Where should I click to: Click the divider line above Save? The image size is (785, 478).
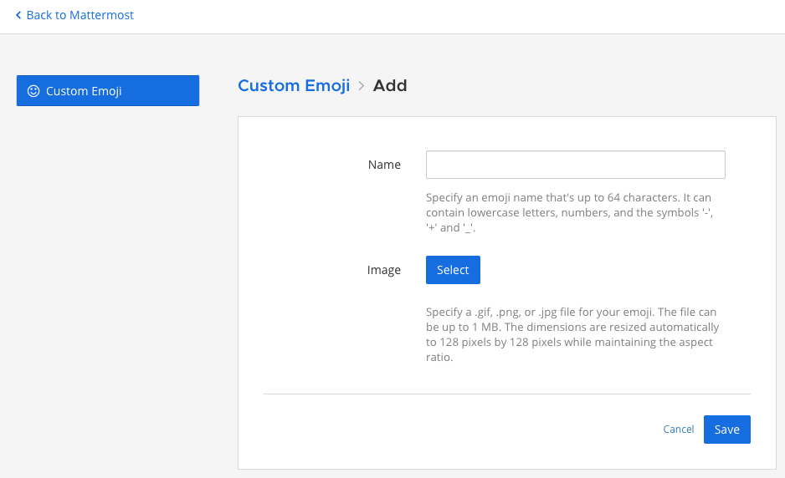tap(506, 394)
